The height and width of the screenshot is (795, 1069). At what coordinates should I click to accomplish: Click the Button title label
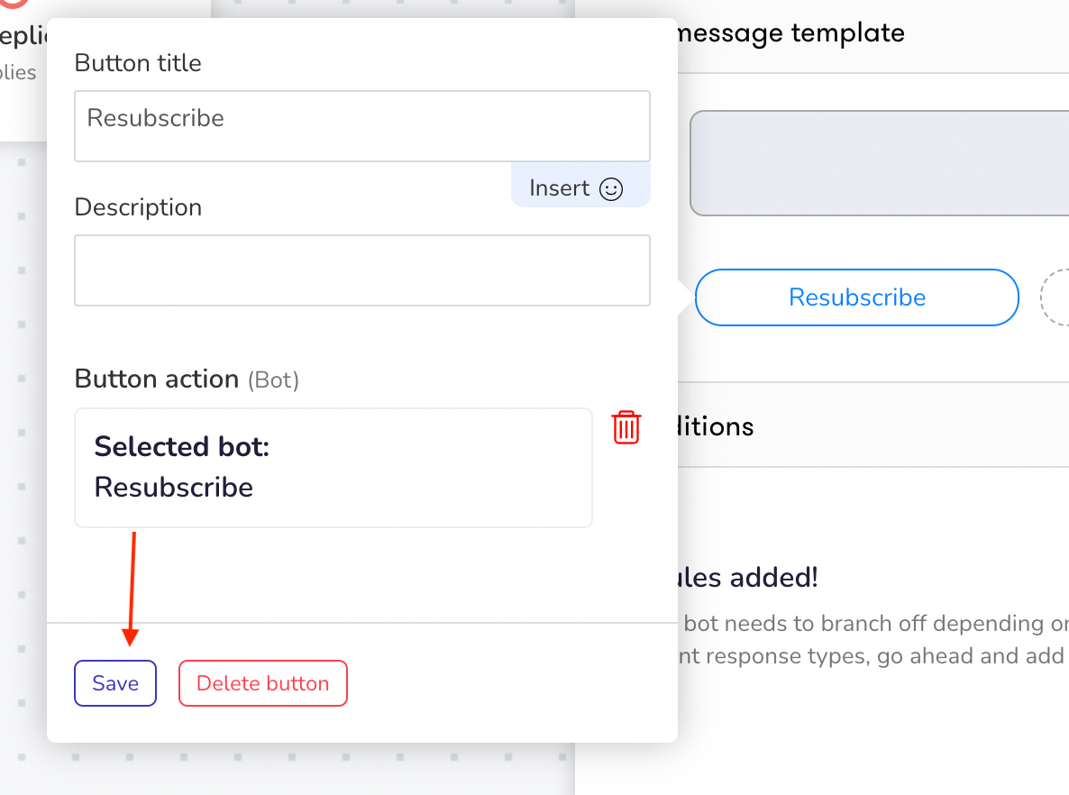point(138,63)
